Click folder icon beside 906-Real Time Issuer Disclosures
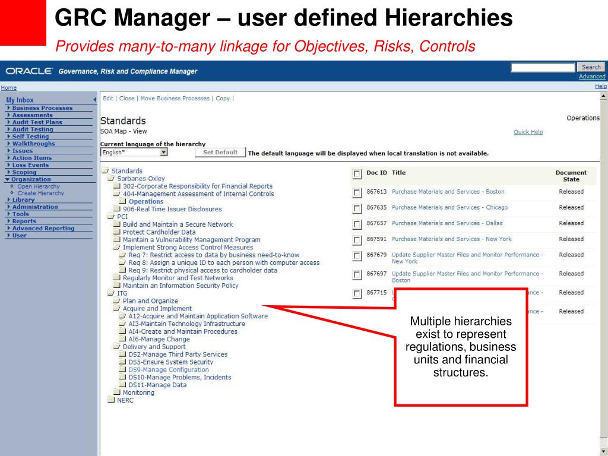Screen dimensions: 608x456 pos(117,208)
